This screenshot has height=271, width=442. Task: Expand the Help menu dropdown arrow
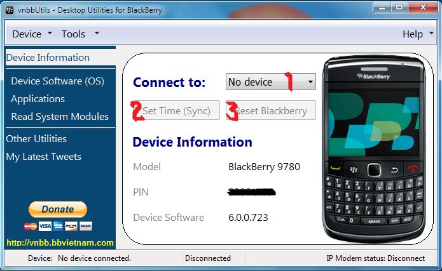tap(431, 33)
